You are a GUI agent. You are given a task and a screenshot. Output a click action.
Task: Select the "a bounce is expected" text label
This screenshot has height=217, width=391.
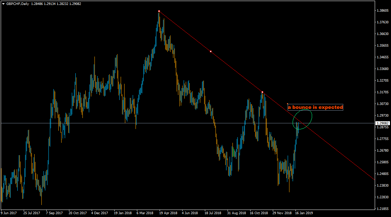(315, 107)
